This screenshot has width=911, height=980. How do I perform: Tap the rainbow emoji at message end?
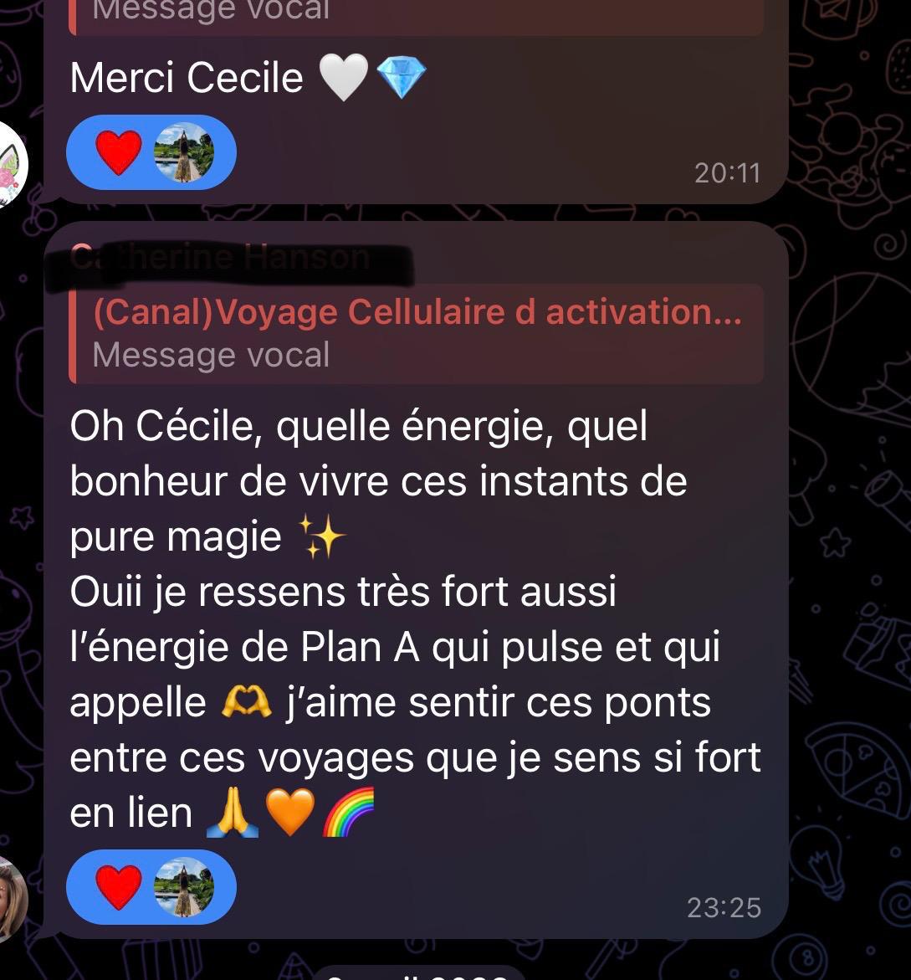tap(348, 812)
